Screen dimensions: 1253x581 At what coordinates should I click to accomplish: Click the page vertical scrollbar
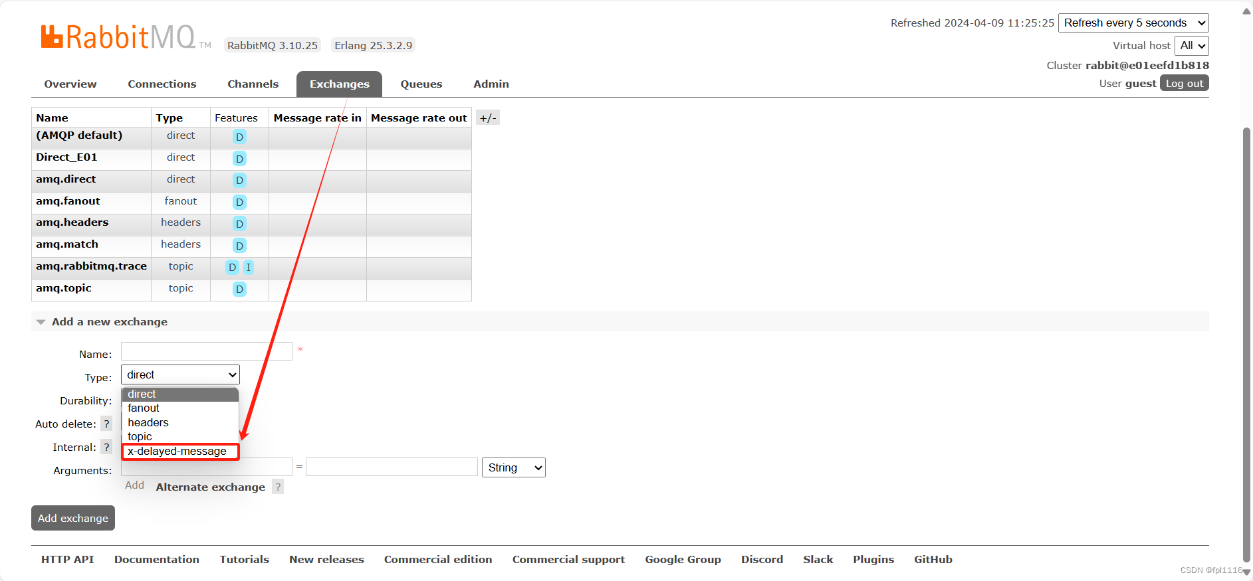1246,345
